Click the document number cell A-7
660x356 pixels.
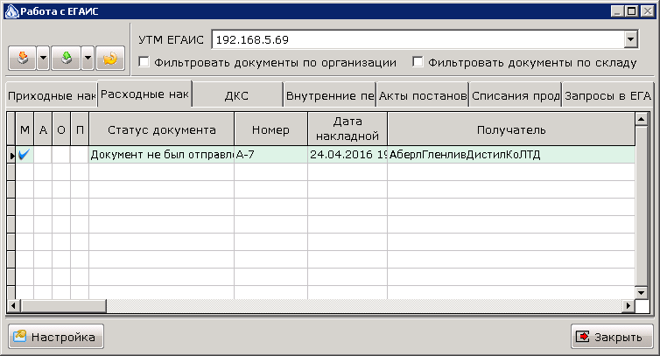point(270,155)
